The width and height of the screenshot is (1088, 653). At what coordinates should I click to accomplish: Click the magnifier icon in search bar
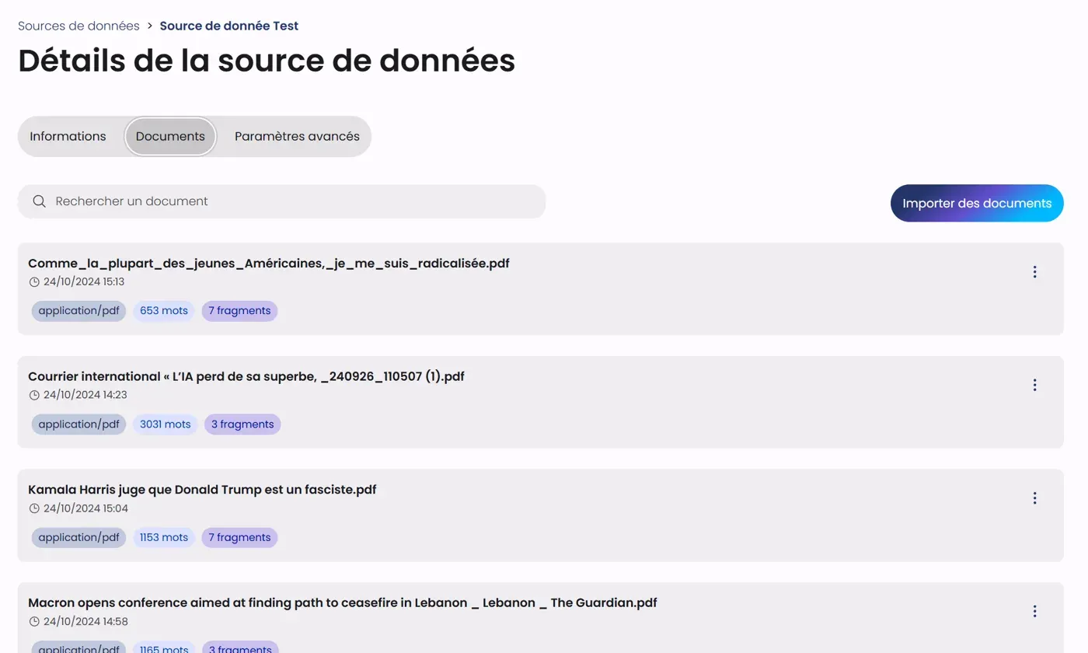39,201
